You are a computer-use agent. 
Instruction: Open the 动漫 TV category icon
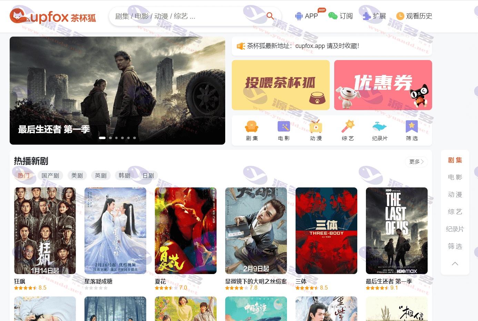click(316, 127)
